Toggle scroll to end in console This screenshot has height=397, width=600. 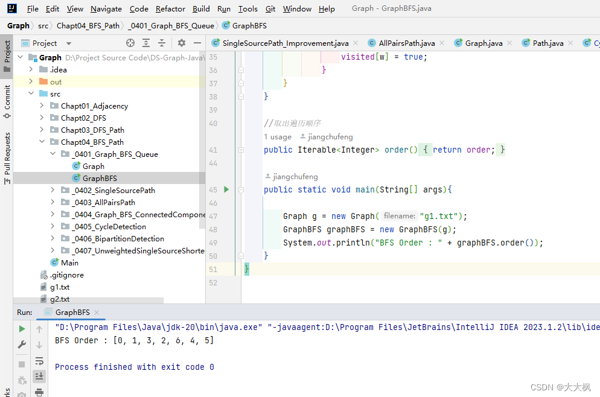click(39, 376)
